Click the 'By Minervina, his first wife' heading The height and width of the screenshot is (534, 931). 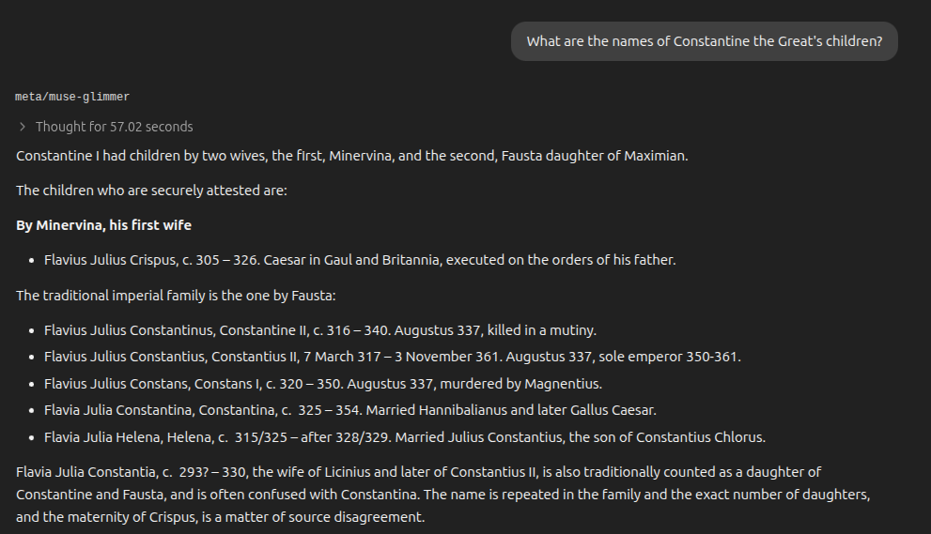point(104,225)
